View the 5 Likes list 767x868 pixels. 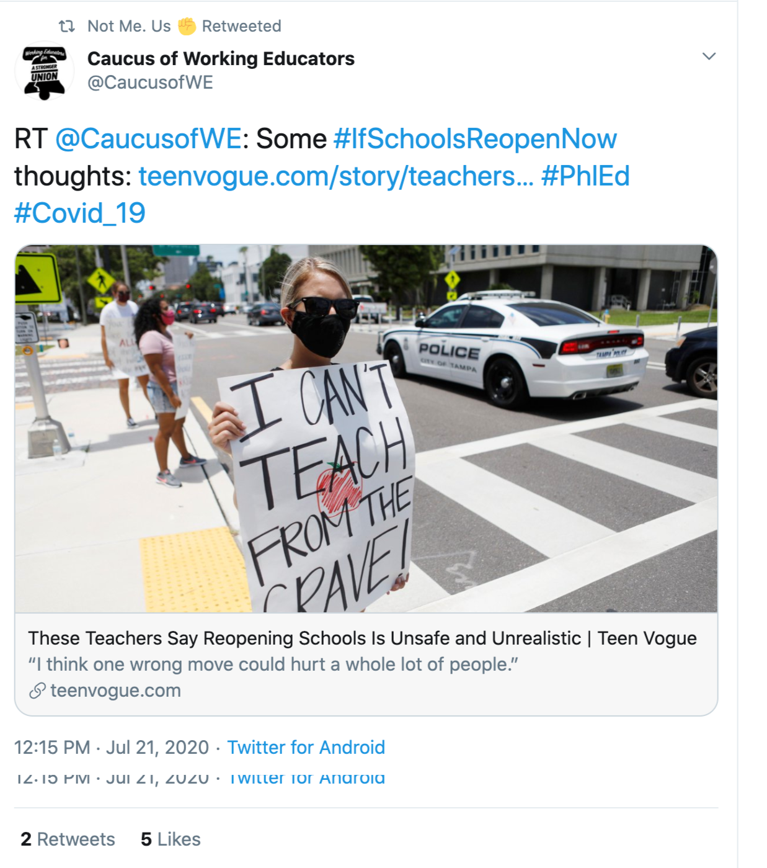pos(171,839)
